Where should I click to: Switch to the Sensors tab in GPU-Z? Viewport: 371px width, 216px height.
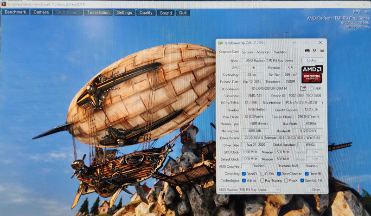click(x=247, y=52)
